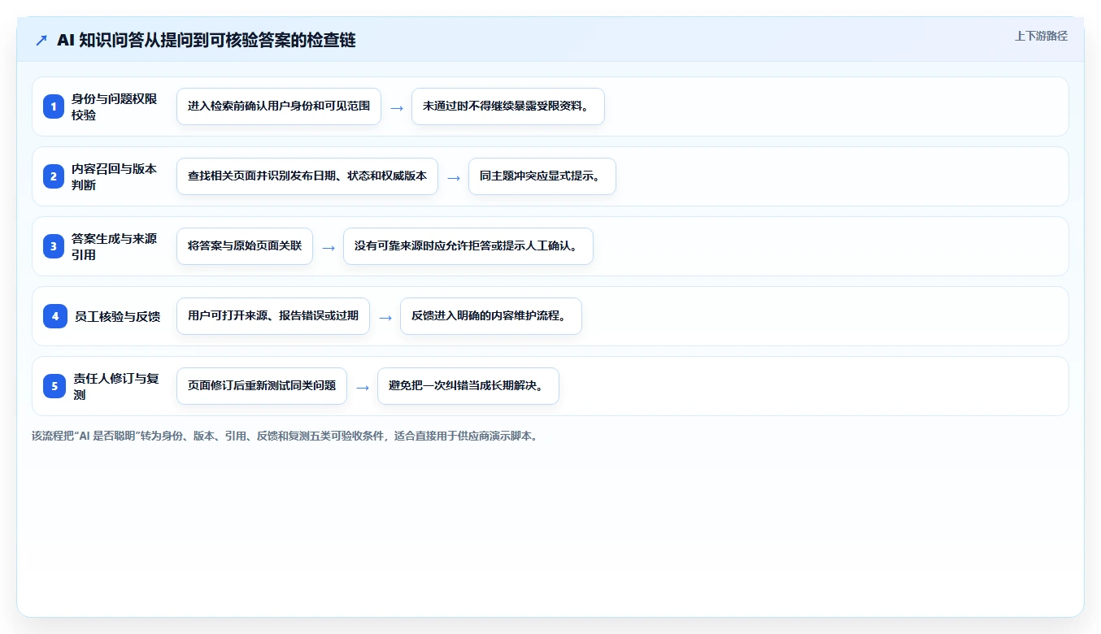This screenshot has width=1101, height=634.
Task: Click the 用户可打开来源、报告错误或过期 box
Action: pos(273,316)
